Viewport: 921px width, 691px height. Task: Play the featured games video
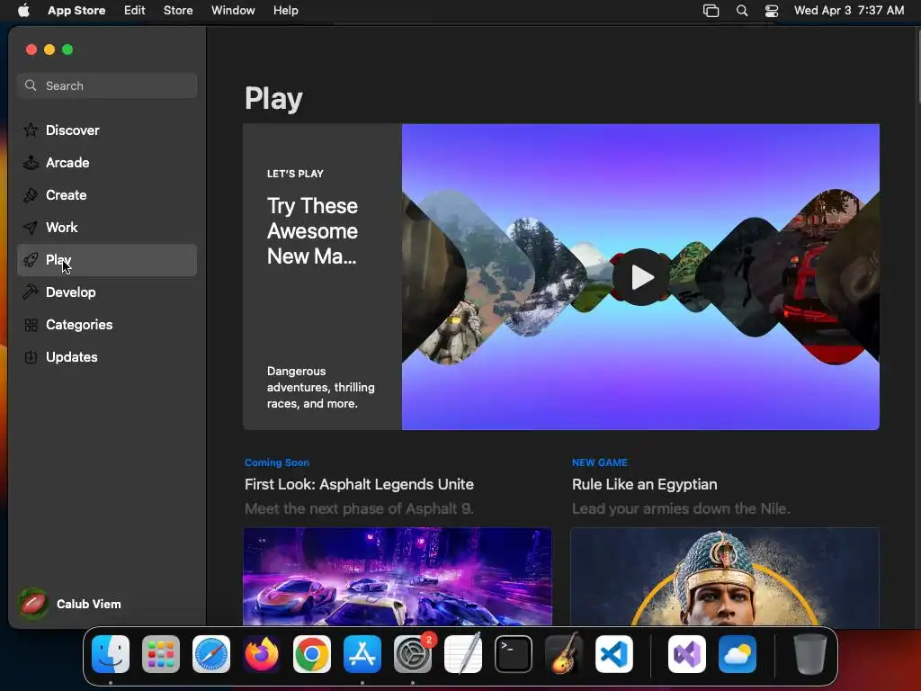(x=640, y=277)
